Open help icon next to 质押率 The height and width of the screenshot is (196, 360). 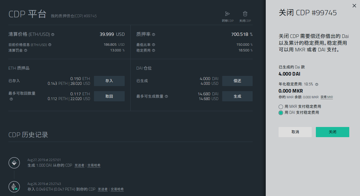click(154, 35)
